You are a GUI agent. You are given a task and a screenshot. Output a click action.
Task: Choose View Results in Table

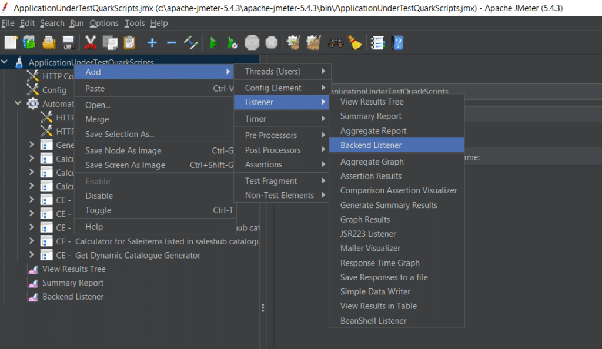397,306
